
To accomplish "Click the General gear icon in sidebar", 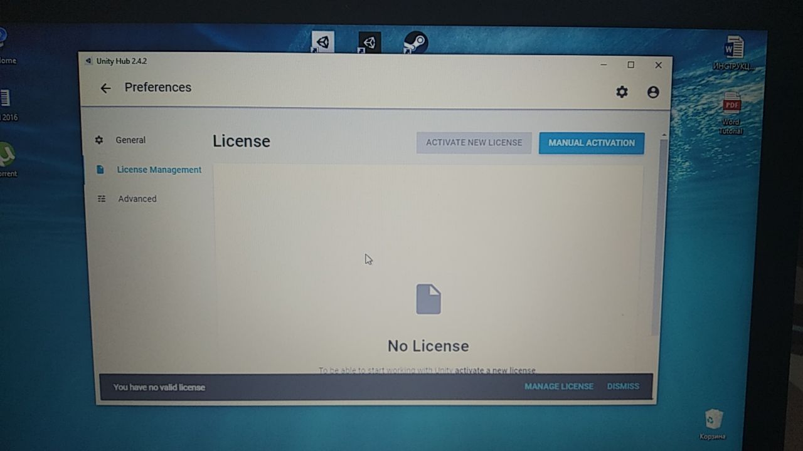I will [99, 140].
